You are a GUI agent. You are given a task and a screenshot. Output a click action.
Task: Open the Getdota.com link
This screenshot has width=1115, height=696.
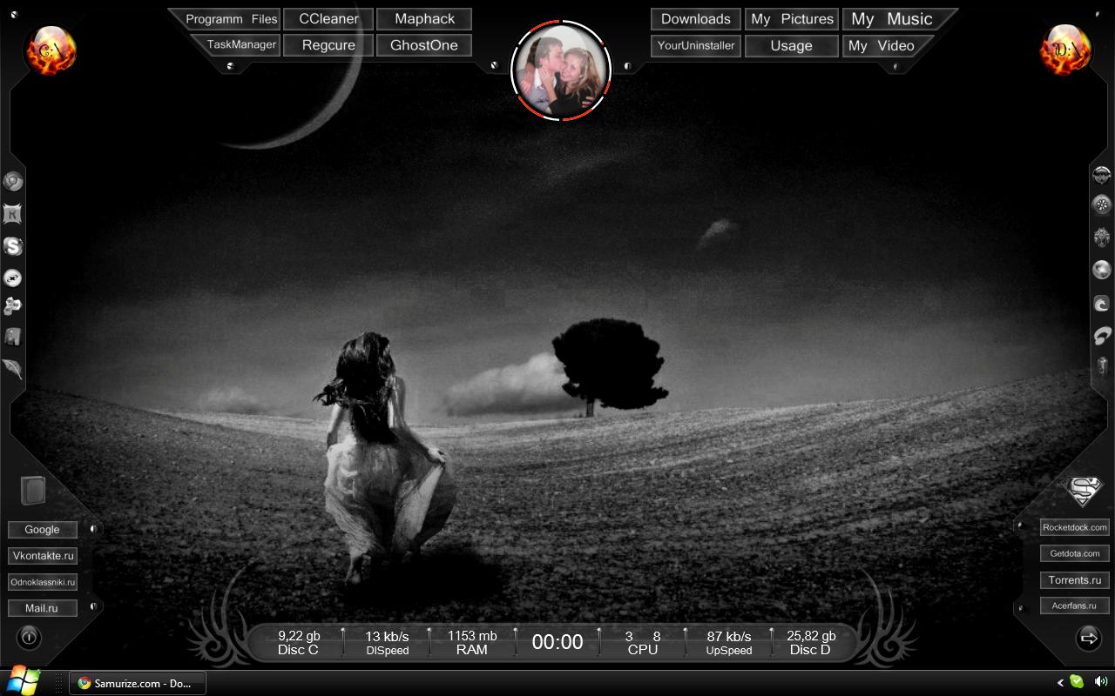tap(1075, 553)
